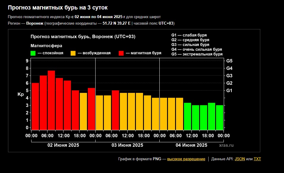Screen dimensions: 284x173
Task: Click the yellow 'возбужденная' legend swatch
Action: coord(73,53)
